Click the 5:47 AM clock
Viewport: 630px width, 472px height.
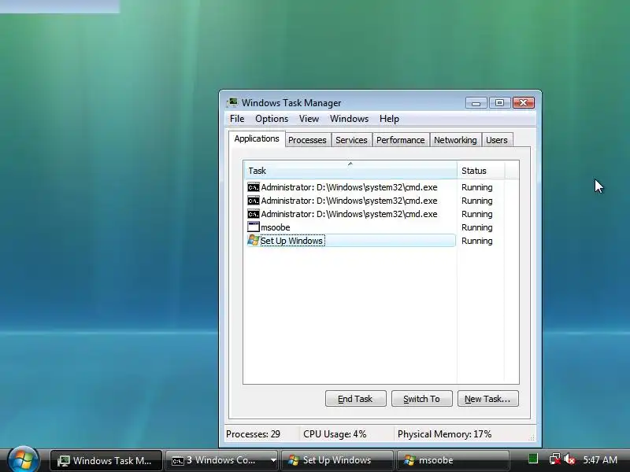coord(600,460)
